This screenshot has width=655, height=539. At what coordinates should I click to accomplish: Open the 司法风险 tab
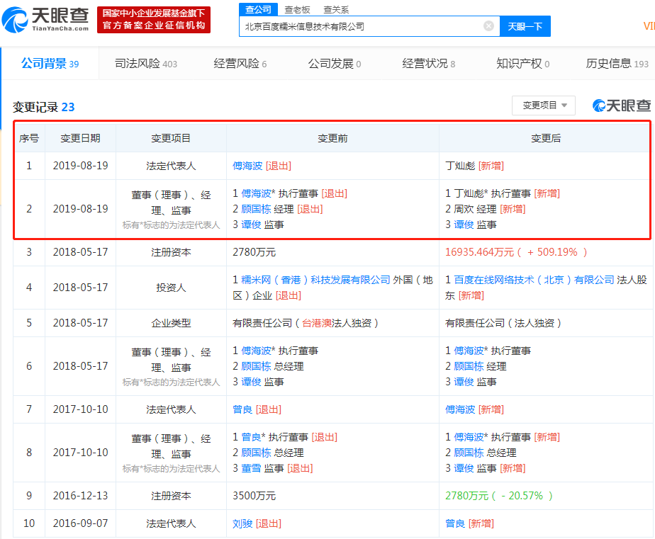[x=145, y=64]
